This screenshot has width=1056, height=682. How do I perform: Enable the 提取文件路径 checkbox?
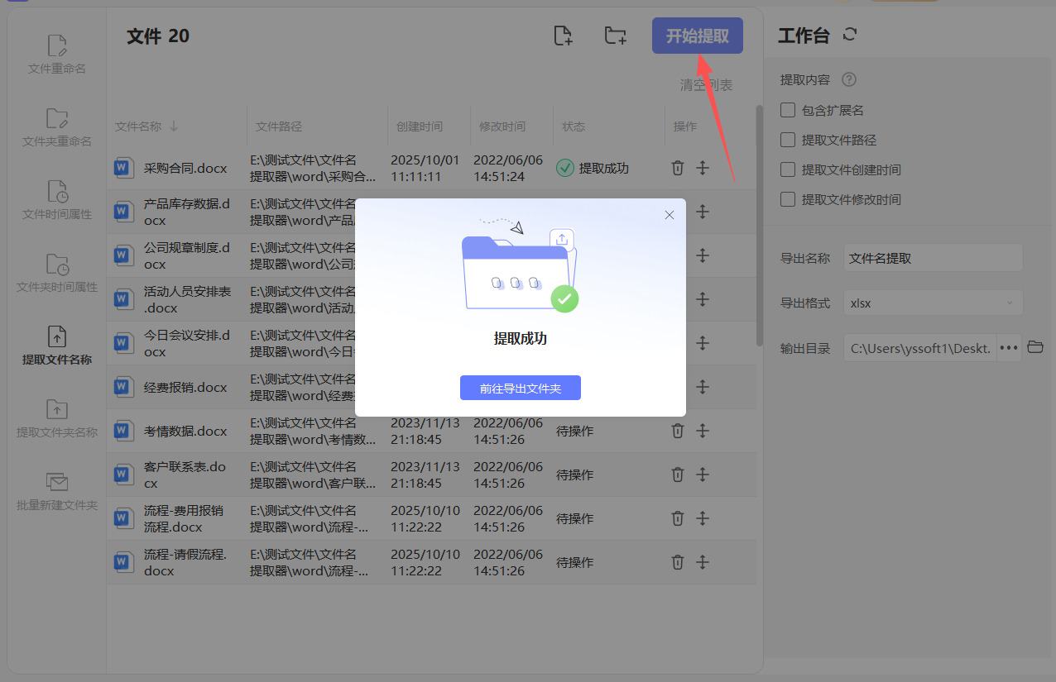788,140
